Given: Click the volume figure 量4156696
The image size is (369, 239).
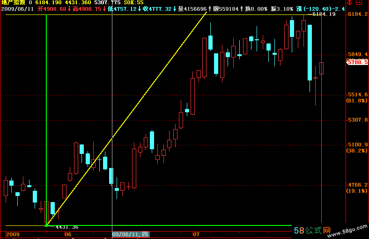Looking at the screenshot, I should coord(192,9).
